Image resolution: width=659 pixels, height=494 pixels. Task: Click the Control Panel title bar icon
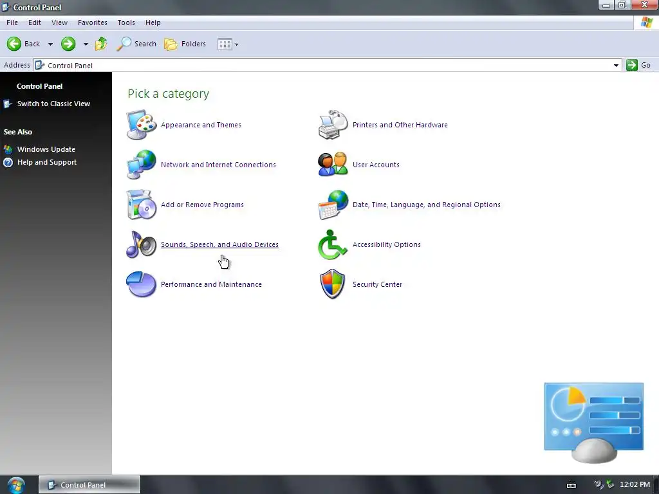pyautogui.click(x=5, y=7)
